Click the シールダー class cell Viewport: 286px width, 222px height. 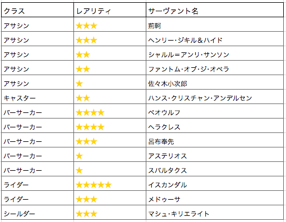tap(37, 213)
